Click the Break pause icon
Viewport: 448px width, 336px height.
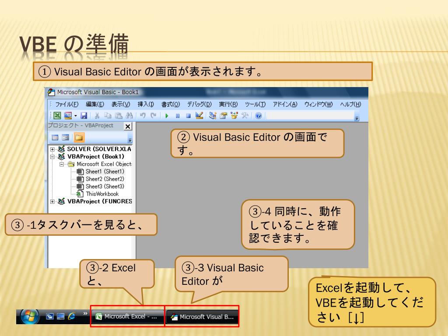[178, 115]
